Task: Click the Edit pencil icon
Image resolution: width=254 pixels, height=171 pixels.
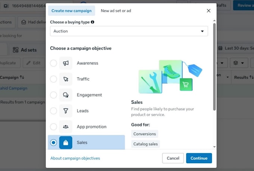Action: (x=28, y=63)
